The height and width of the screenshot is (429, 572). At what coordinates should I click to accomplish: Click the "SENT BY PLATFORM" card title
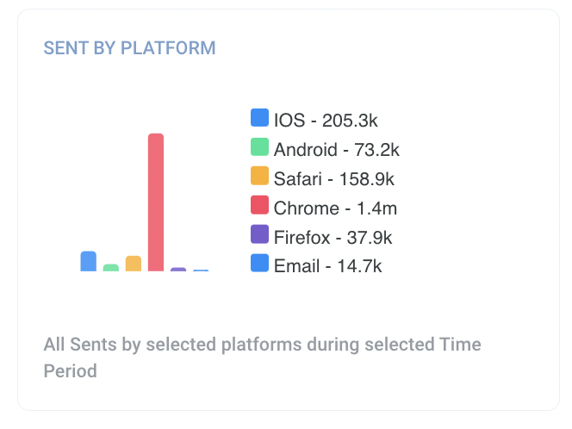(129, 47)
